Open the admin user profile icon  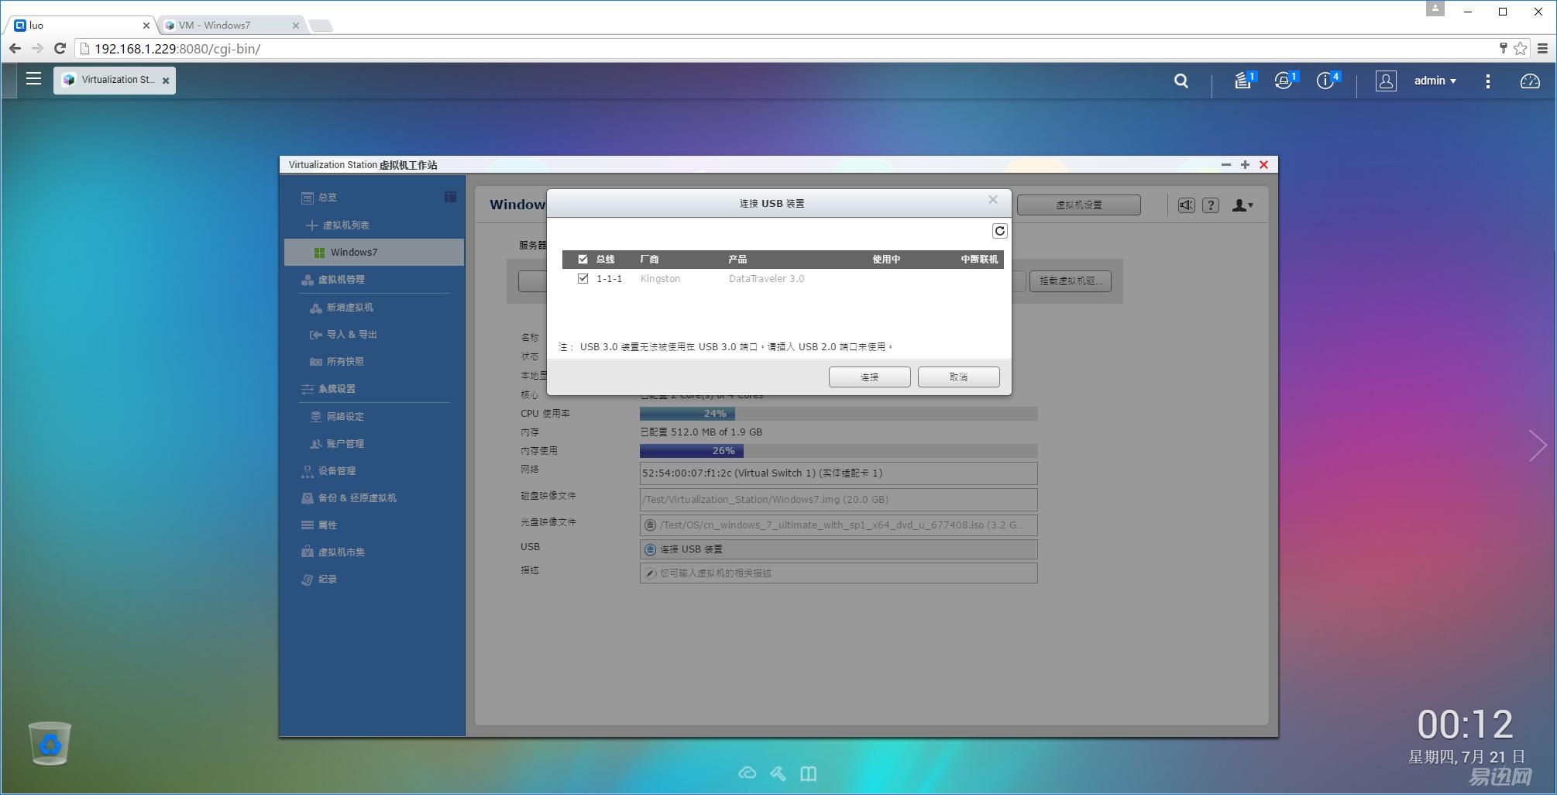[x=1386, y=81]
